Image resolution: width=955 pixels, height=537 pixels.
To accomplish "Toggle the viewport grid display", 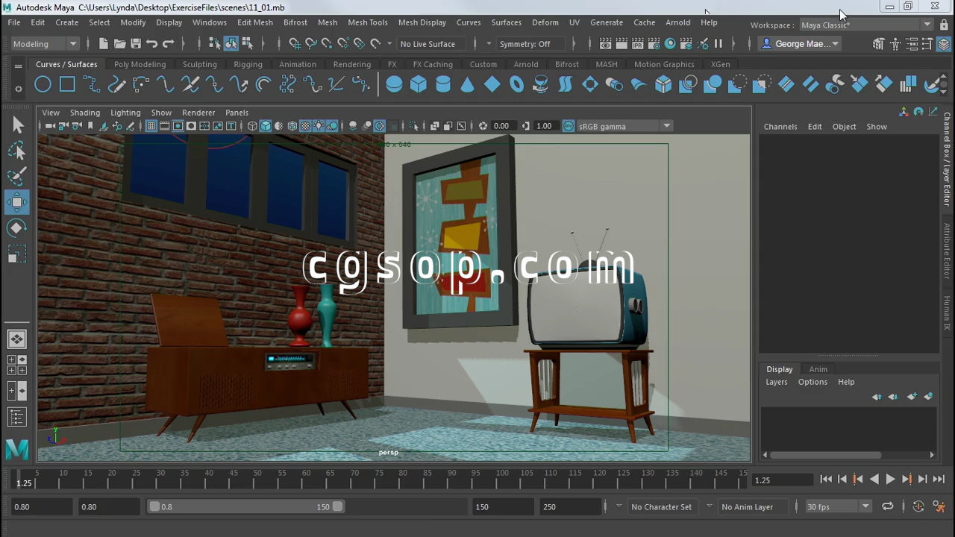I will pos(151,126).
